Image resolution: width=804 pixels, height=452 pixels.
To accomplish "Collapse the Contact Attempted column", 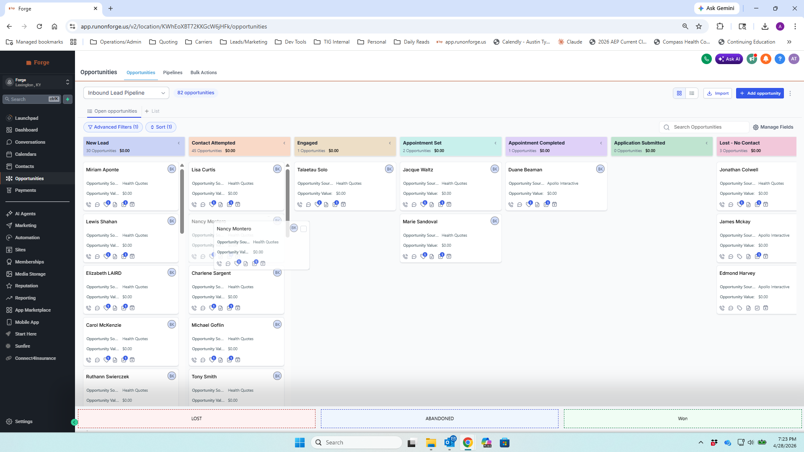I will click(284, 143).
